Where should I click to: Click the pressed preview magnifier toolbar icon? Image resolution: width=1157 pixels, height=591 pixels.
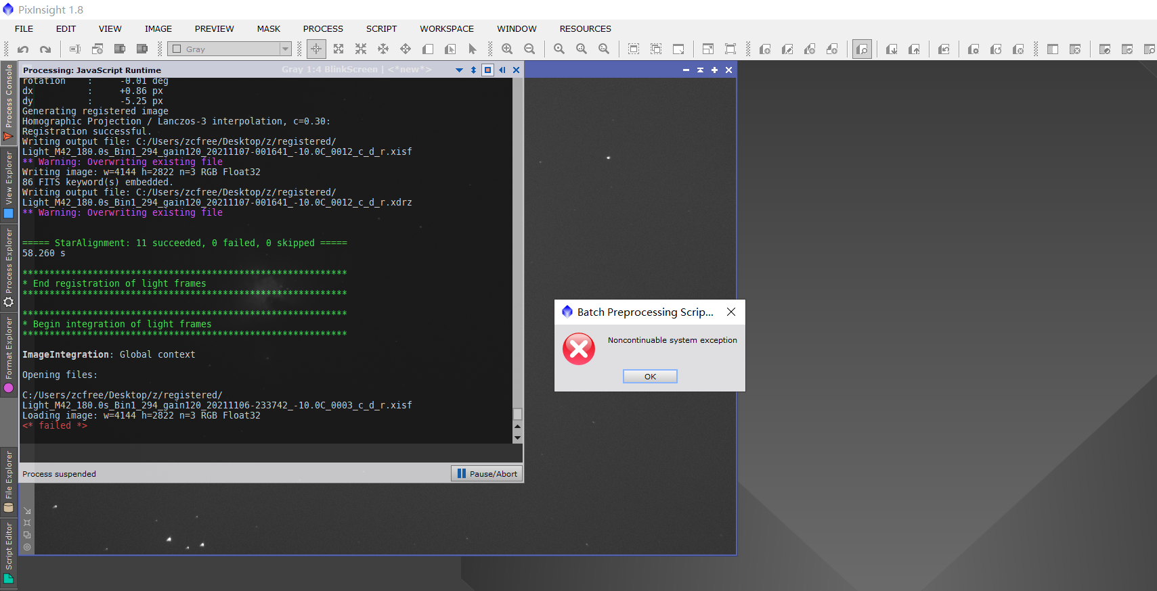pos(862,49)
